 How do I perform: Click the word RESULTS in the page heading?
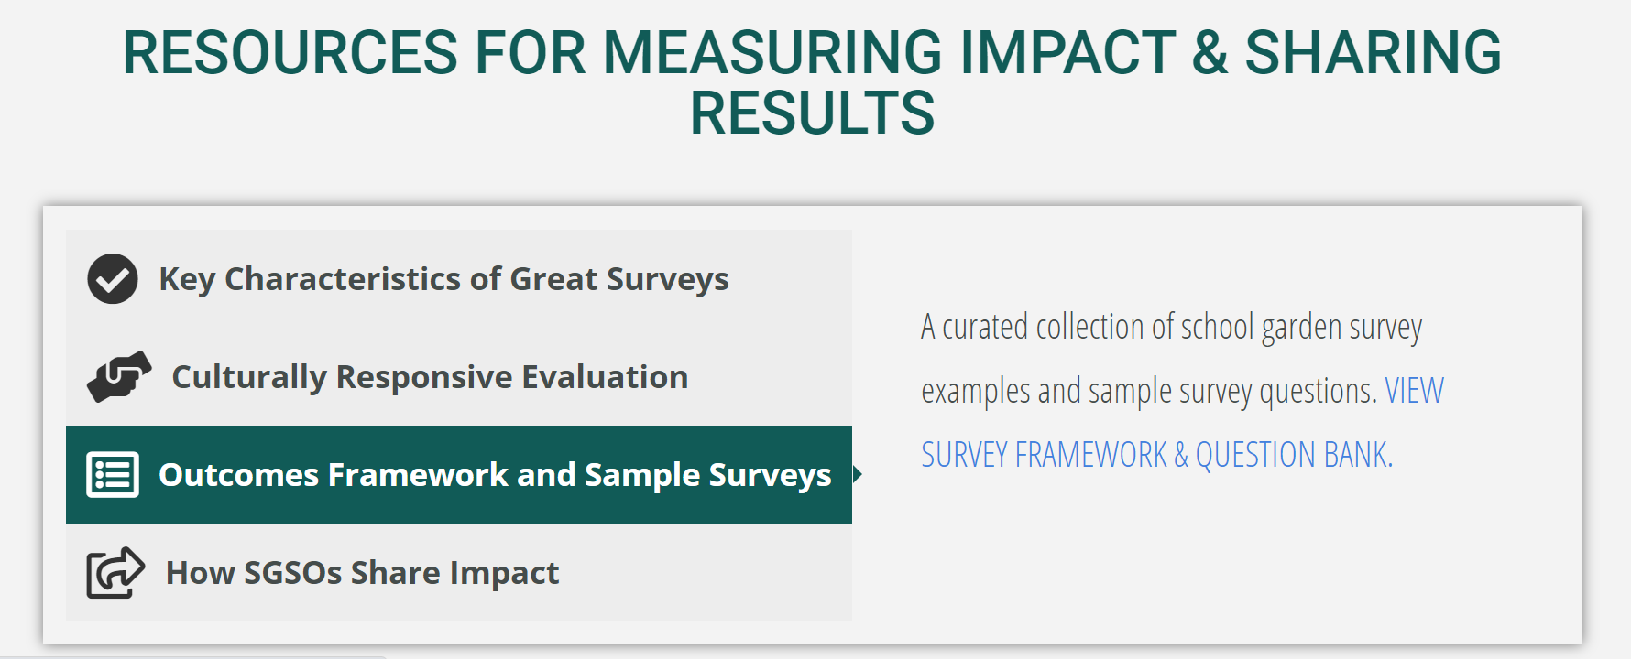coord(812,113)
